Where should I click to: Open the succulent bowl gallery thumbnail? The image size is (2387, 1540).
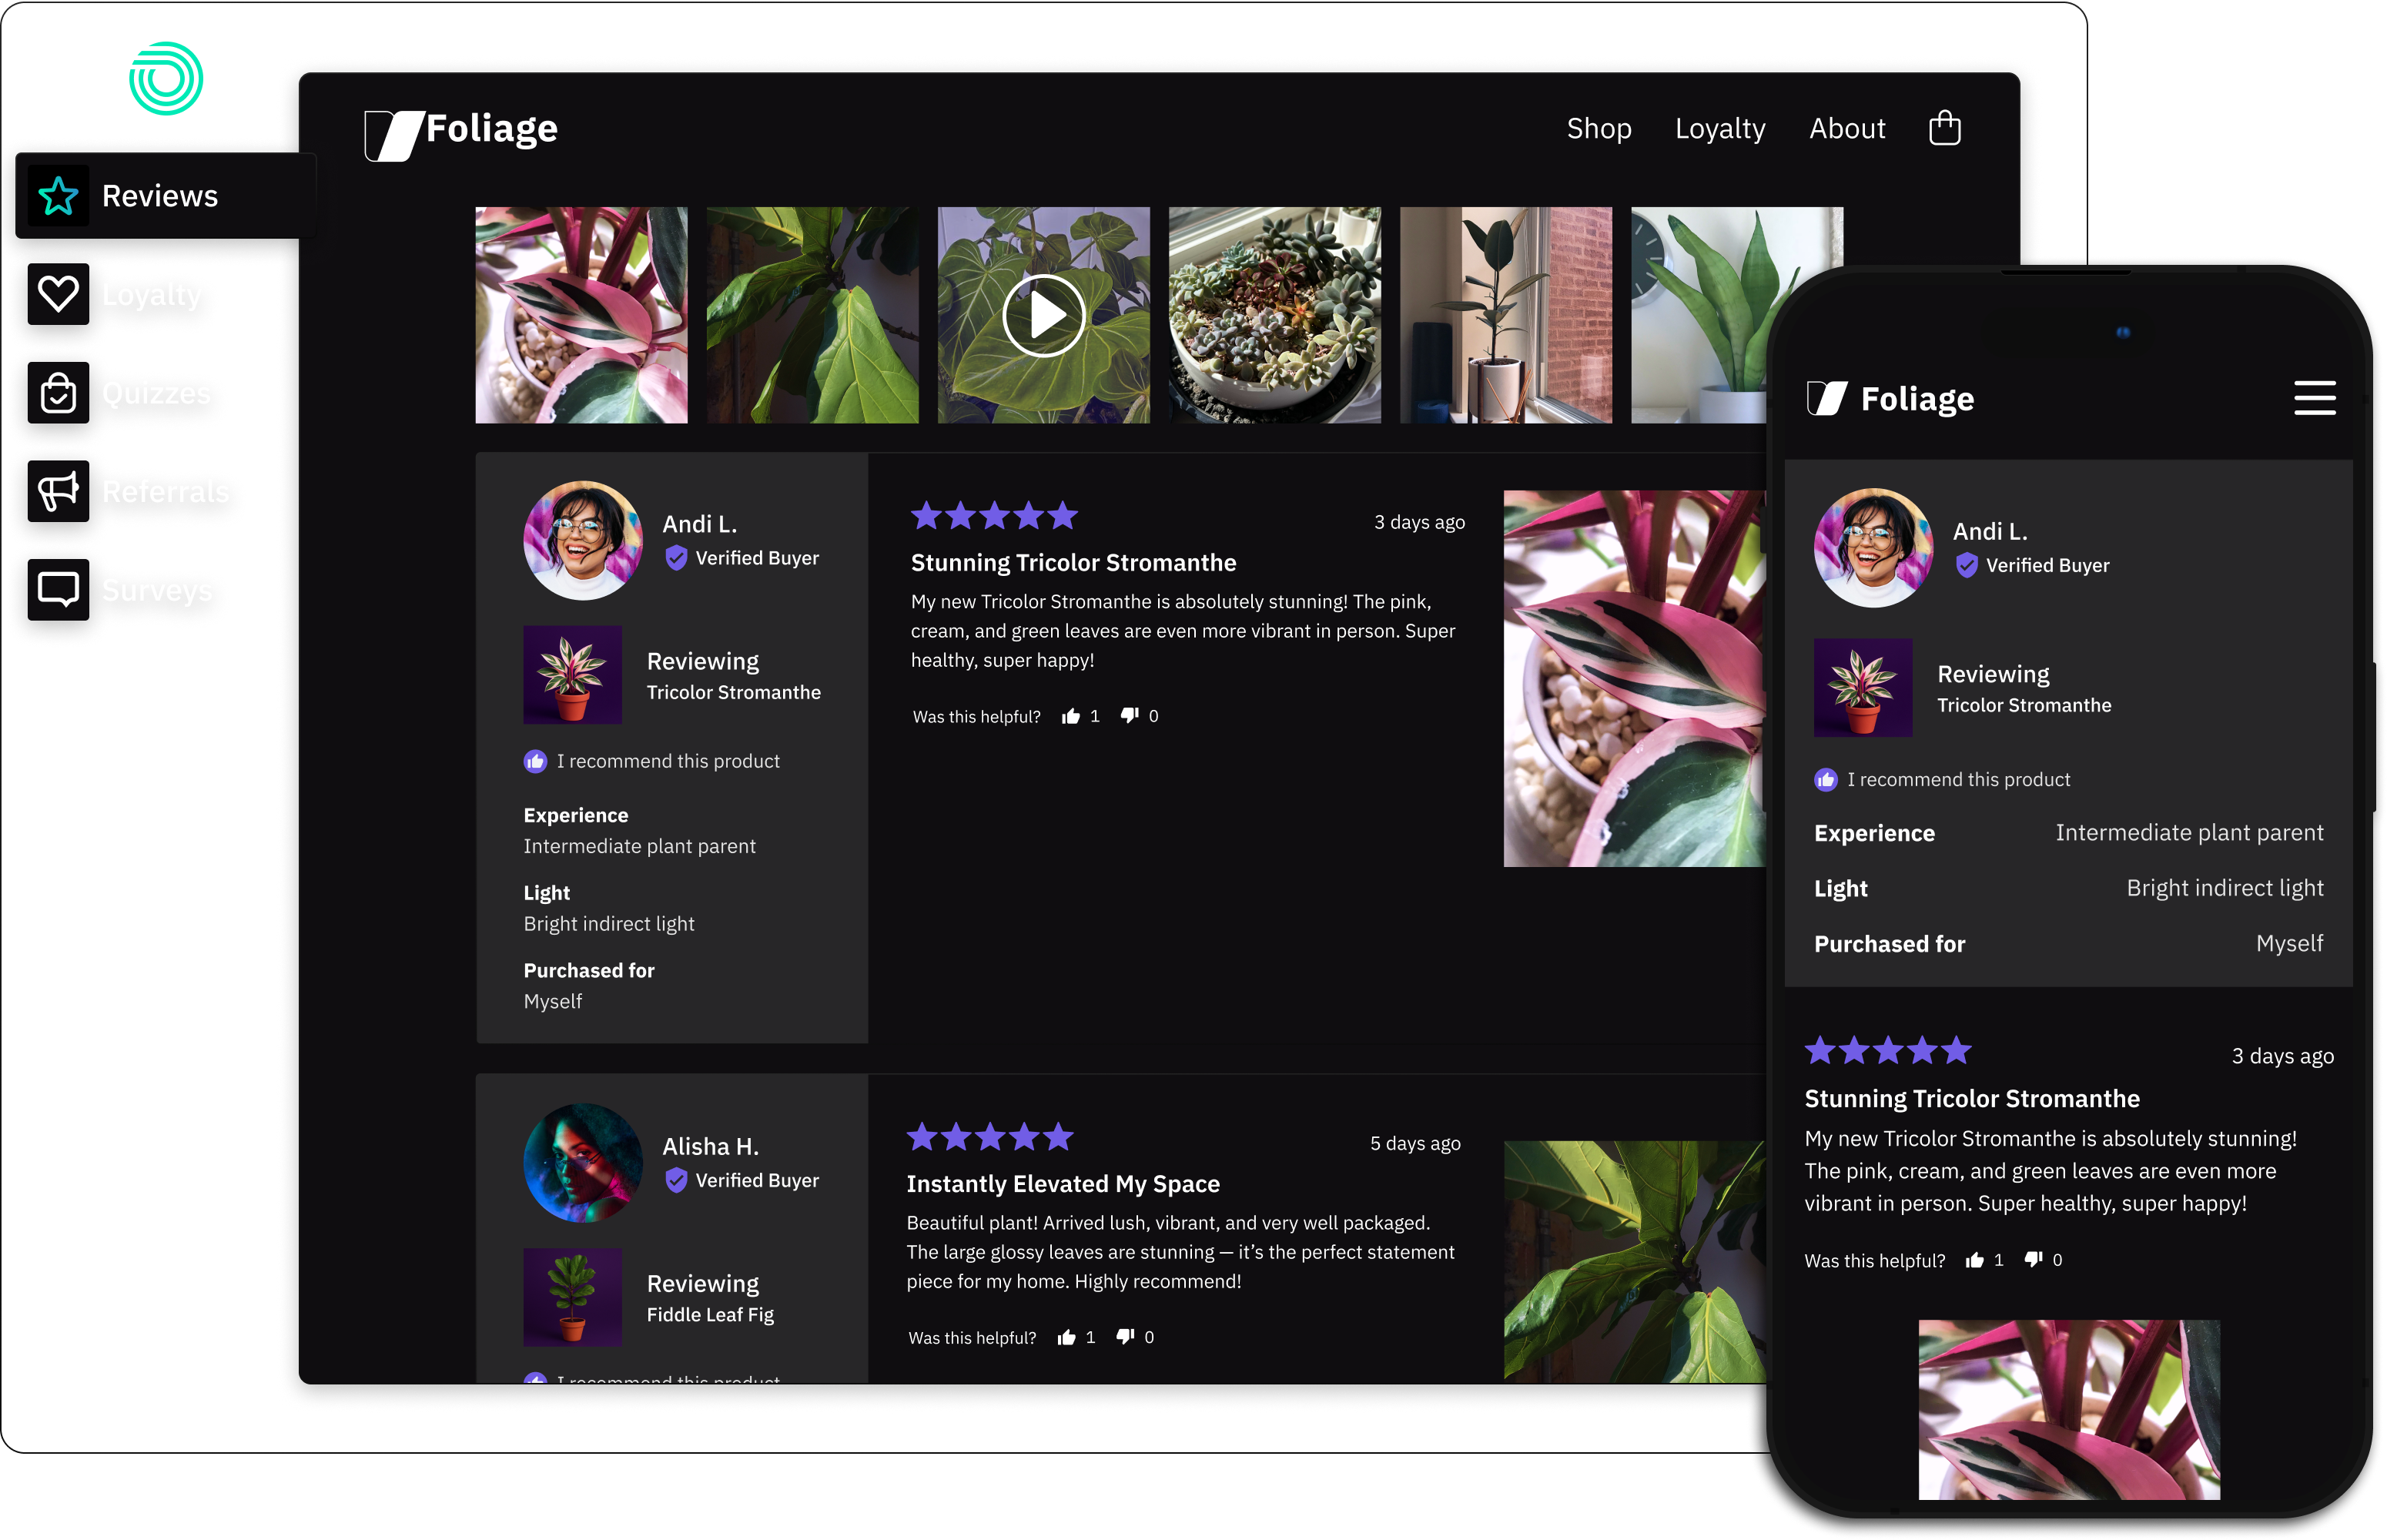click(1275, 315)
